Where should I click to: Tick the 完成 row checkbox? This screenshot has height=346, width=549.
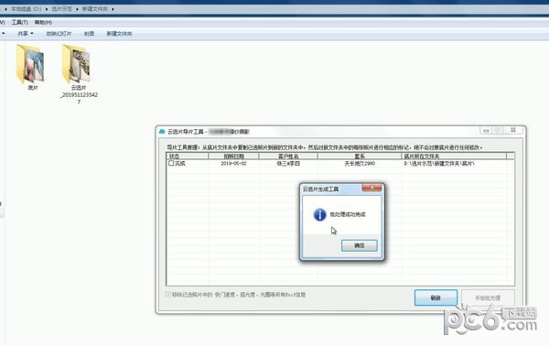pos(171,163)
